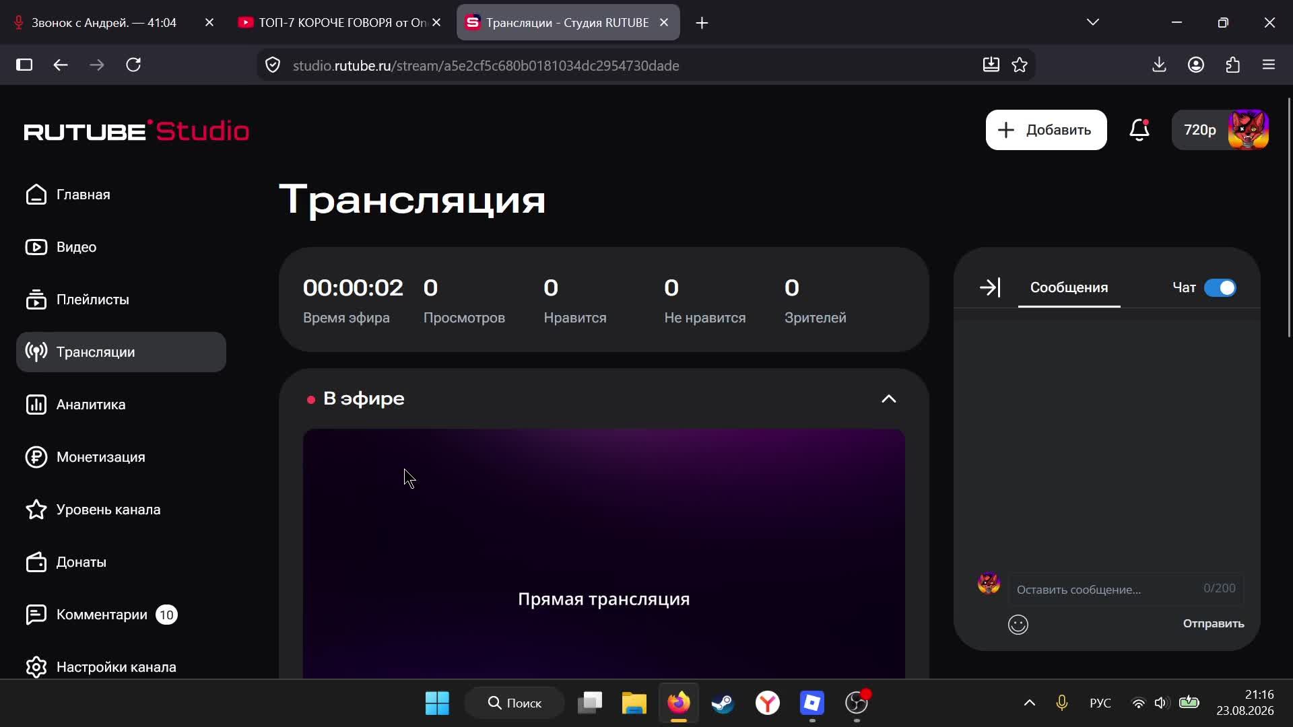Screen dimensions: 1293x727
Task: Switch to the Сообщения tab
Action: tap(1069, 288)
